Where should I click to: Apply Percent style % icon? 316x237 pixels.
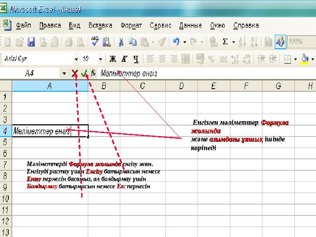[212, 59]
